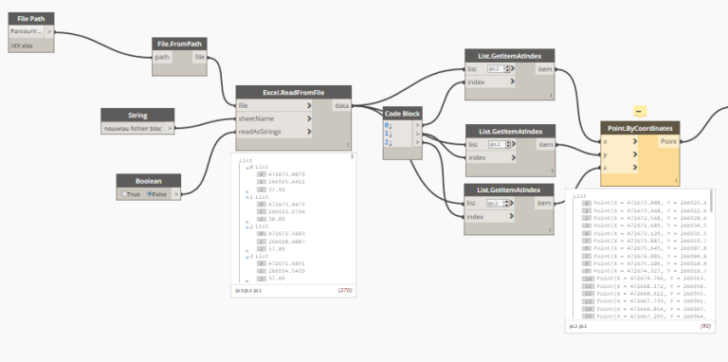Viewport: 728px width, 362px height.
Task: Select the Excel.ReadFromFile node header
Action: click(294, 92)
